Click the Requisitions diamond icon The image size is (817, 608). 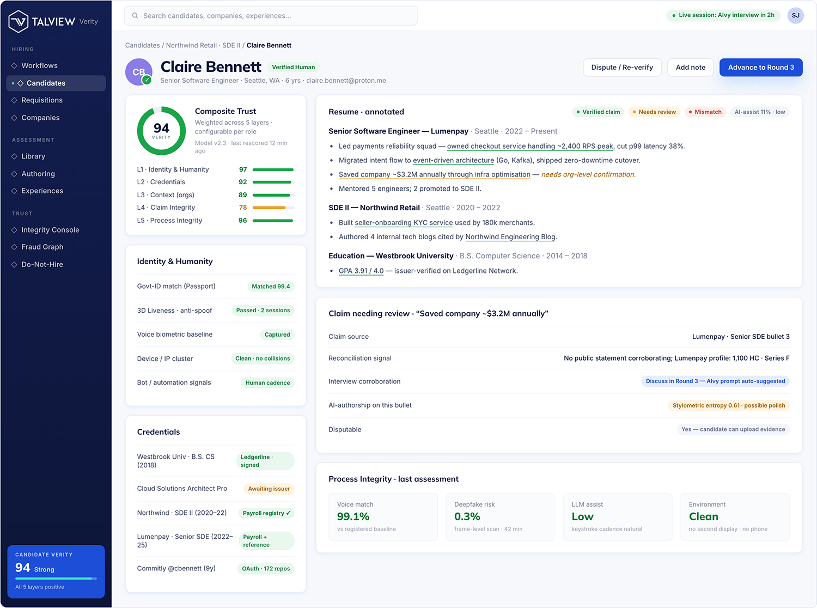point(14,100)
